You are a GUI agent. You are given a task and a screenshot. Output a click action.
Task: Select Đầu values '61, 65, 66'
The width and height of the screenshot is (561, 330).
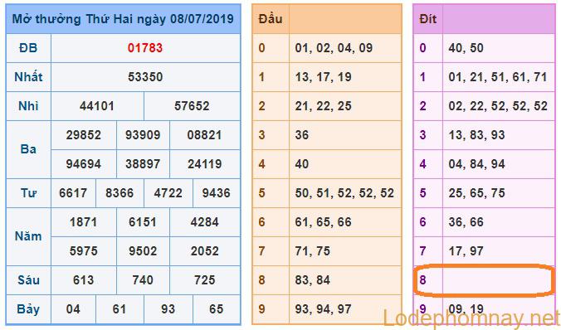pyautogui.click(x=324, y=222)
